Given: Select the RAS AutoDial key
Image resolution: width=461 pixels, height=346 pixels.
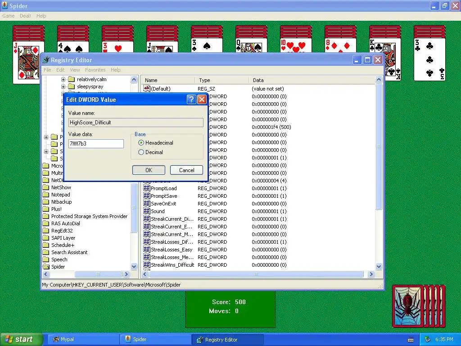Looking at the screenshot, I should point(66,223).
